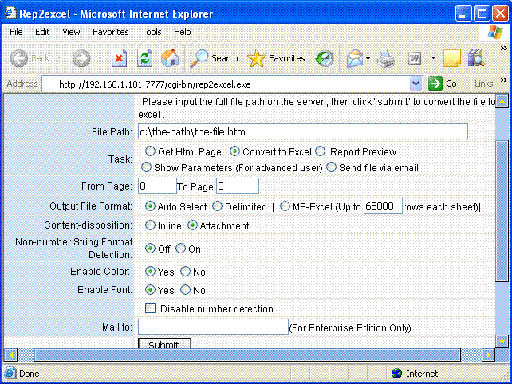The image size is (512, 384).
Task: Print the page with printer icon
Action: click(x=386, y=58)
